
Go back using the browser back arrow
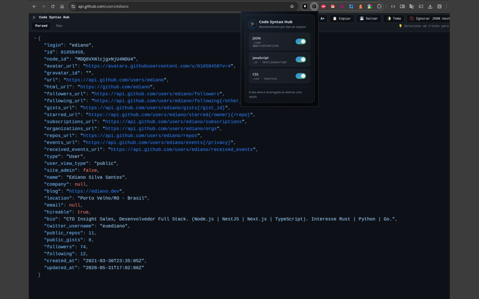click(x=34, y=6)
